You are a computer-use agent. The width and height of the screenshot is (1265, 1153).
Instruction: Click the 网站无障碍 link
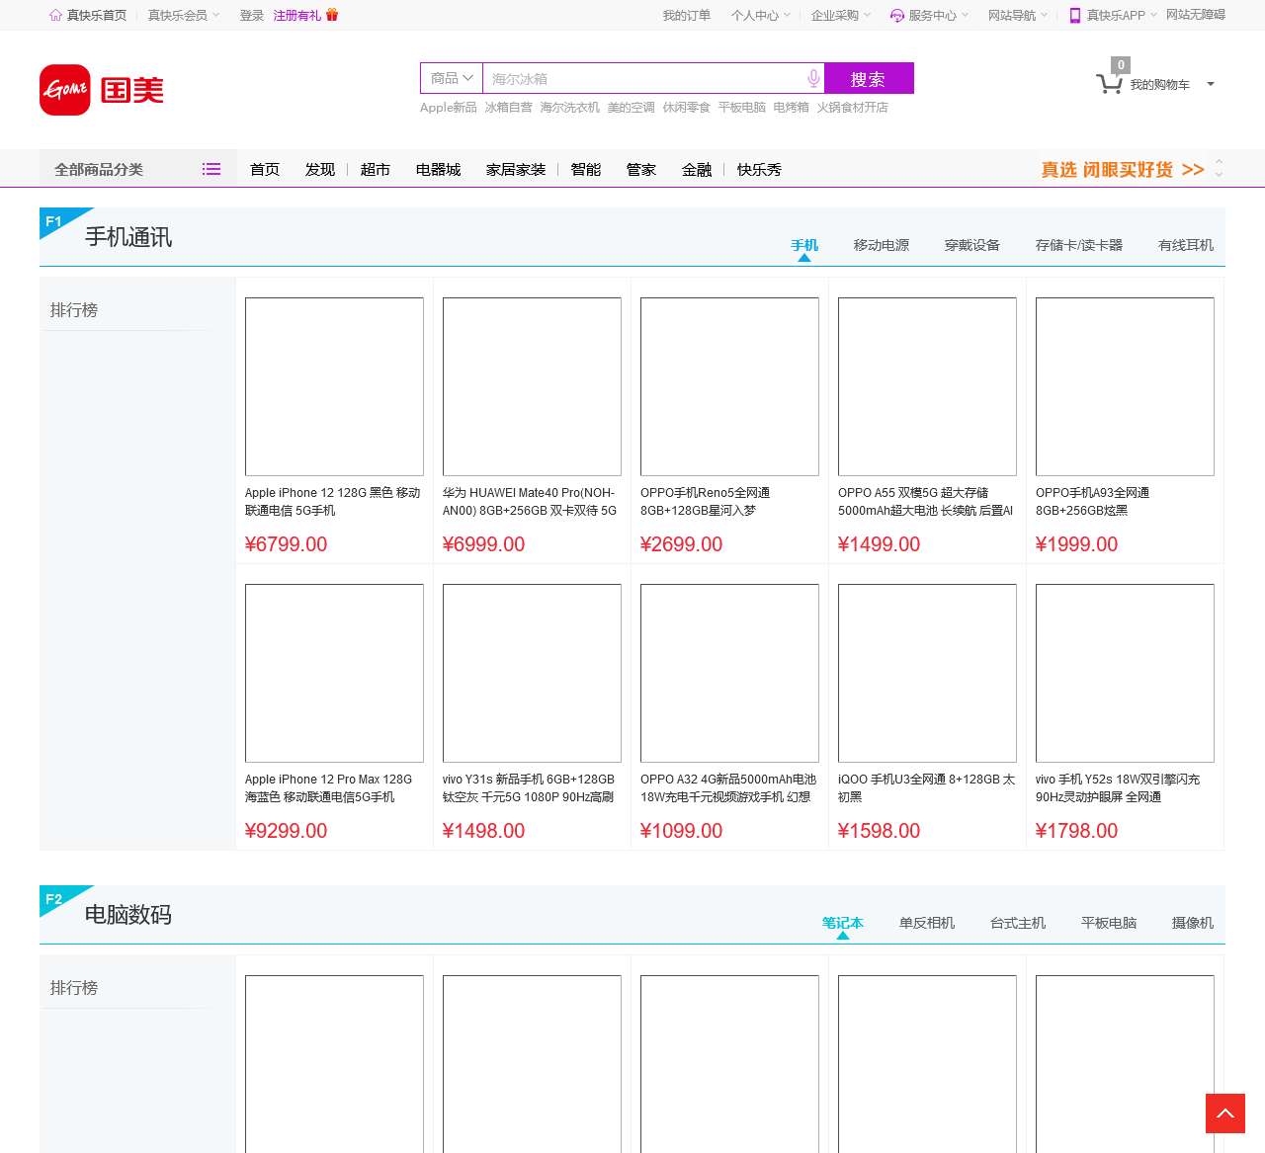pos(1196,15)
